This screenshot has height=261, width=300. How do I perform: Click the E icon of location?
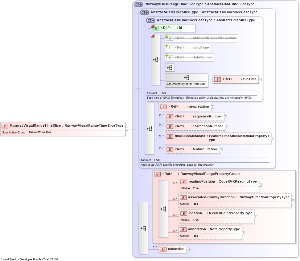(184, 214)
